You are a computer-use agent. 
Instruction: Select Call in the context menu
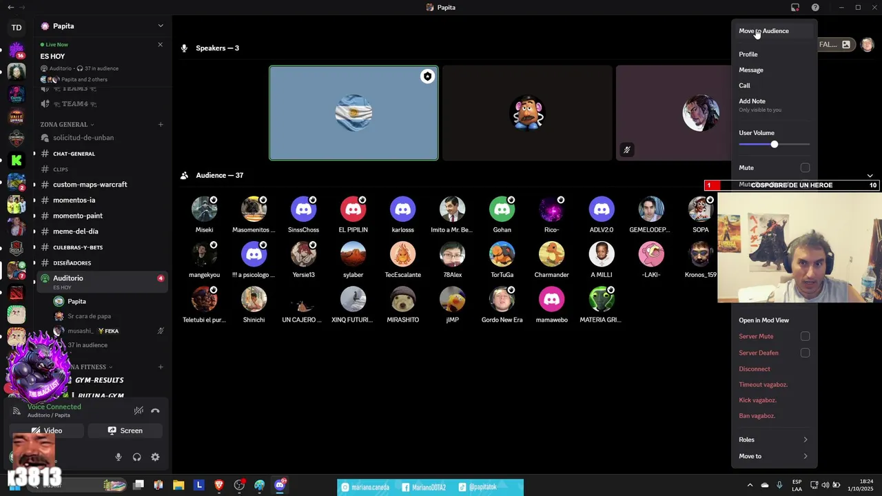click(774, 85)
